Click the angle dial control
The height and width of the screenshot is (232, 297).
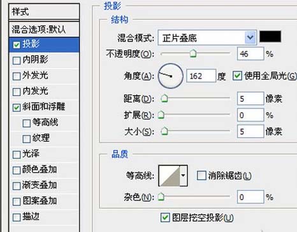click(171, 76)
